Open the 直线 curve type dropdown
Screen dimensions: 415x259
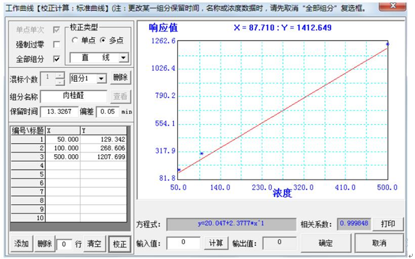[123, 58]
